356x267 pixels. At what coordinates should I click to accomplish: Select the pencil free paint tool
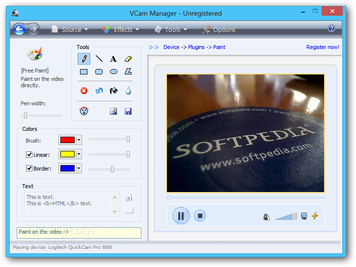click(84, 59)
